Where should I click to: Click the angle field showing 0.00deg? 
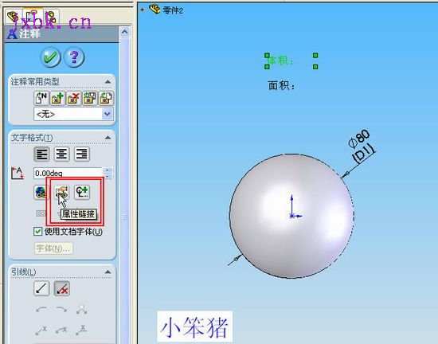[x=68, y=173]
